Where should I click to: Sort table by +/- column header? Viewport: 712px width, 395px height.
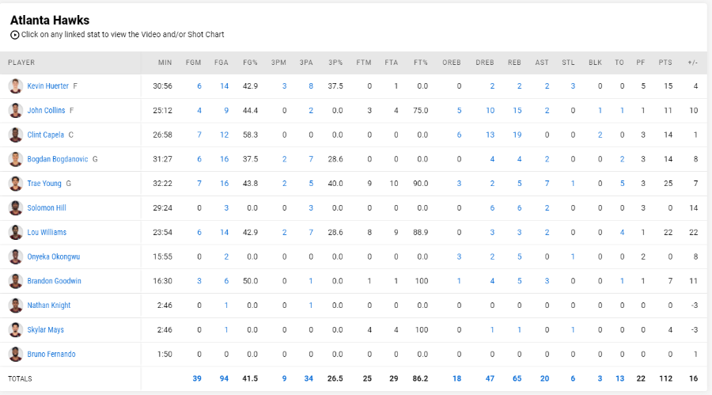[x=692, y=63]
